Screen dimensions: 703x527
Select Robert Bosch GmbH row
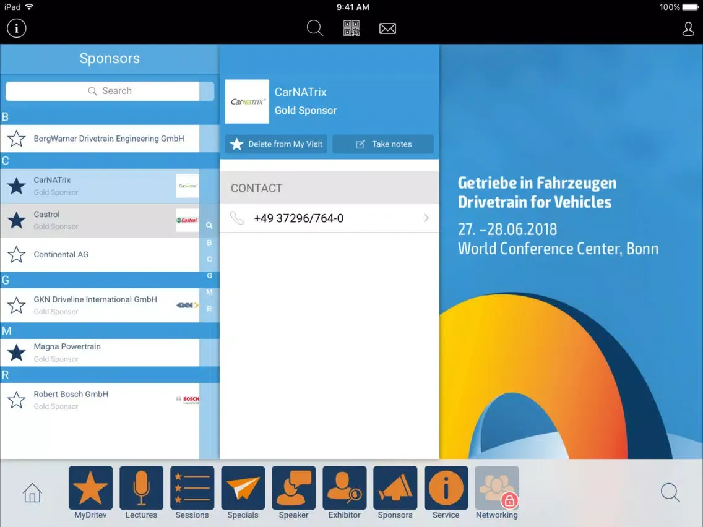[100, 400]
